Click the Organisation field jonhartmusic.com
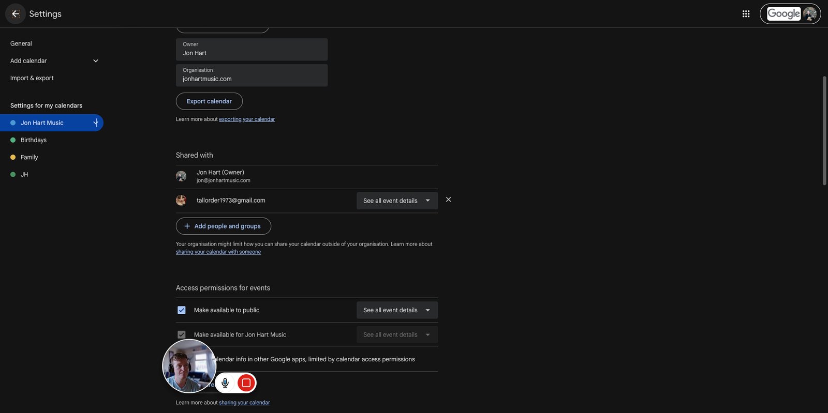Screen dimensions: 828x413 point(252,75)
